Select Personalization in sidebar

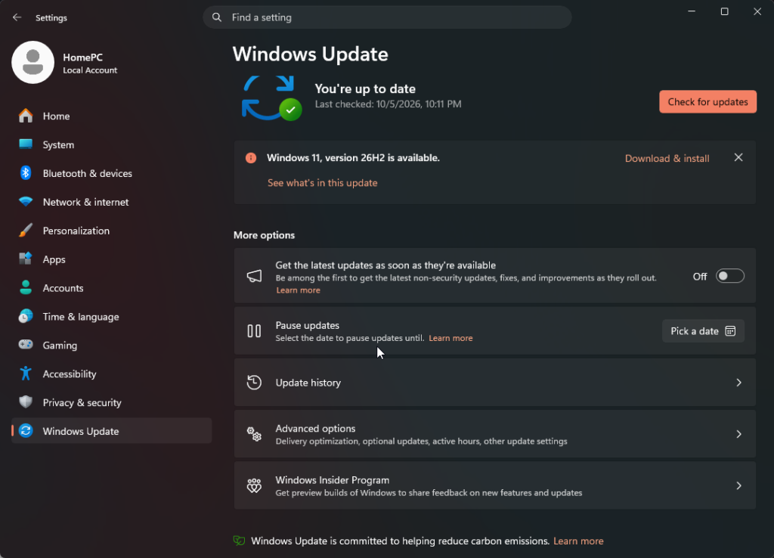click(76, 231)
